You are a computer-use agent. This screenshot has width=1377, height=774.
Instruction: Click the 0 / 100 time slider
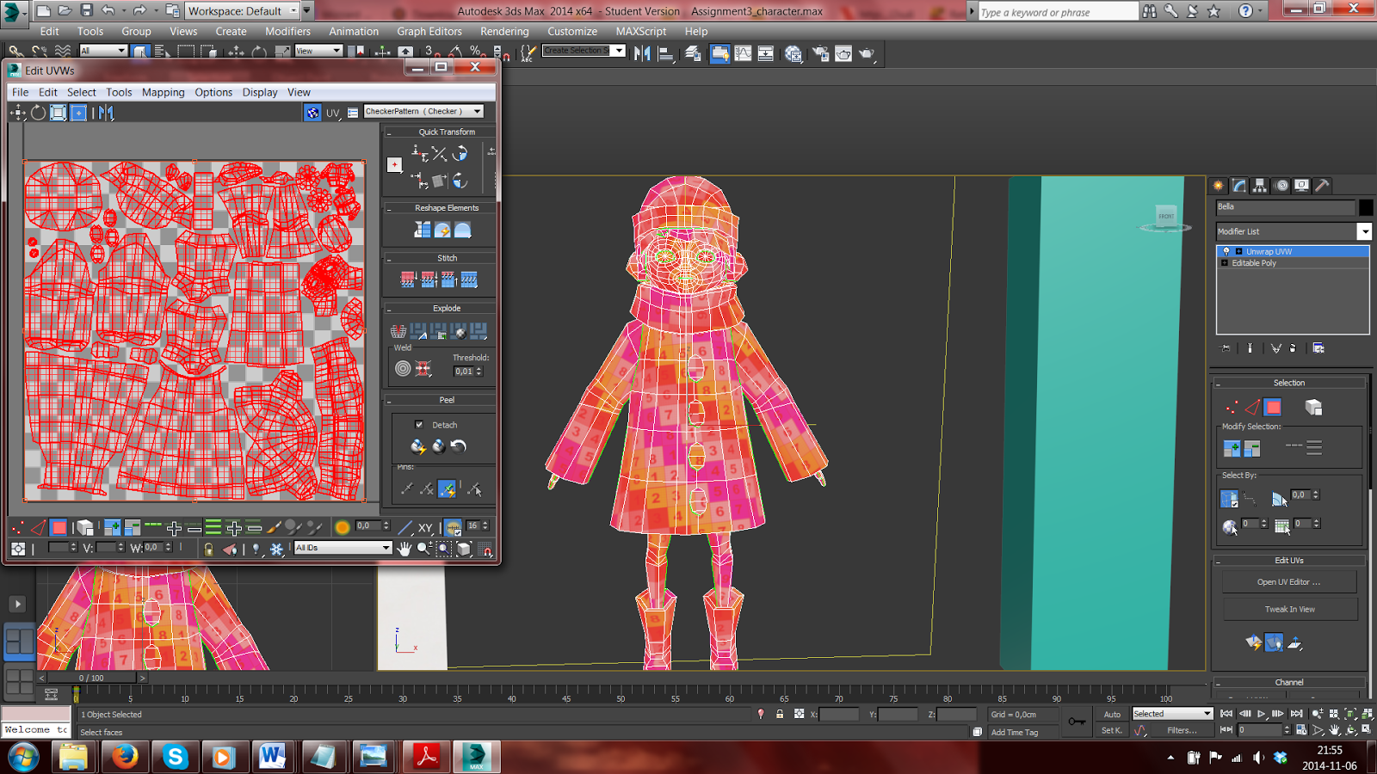pos(92,678)
